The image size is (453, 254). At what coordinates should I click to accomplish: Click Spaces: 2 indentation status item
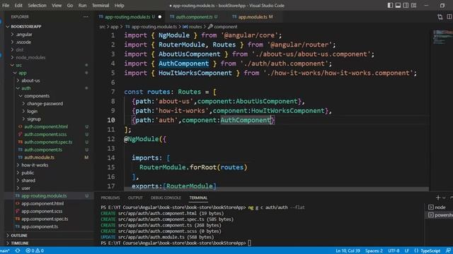coord(374,250)
